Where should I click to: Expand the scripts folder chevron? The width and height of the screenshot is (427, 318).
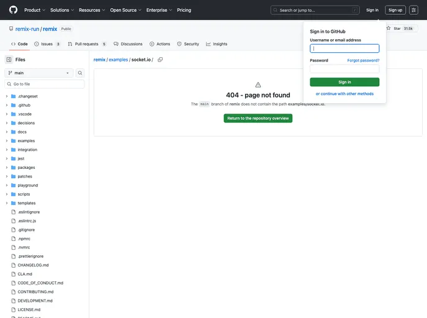7,194
